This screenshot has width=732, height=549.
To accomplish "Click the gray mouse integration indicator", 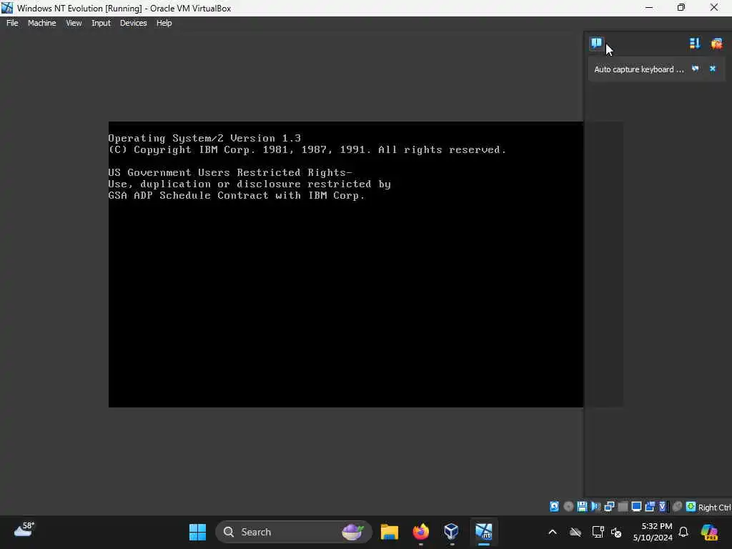I will (678, 507).
